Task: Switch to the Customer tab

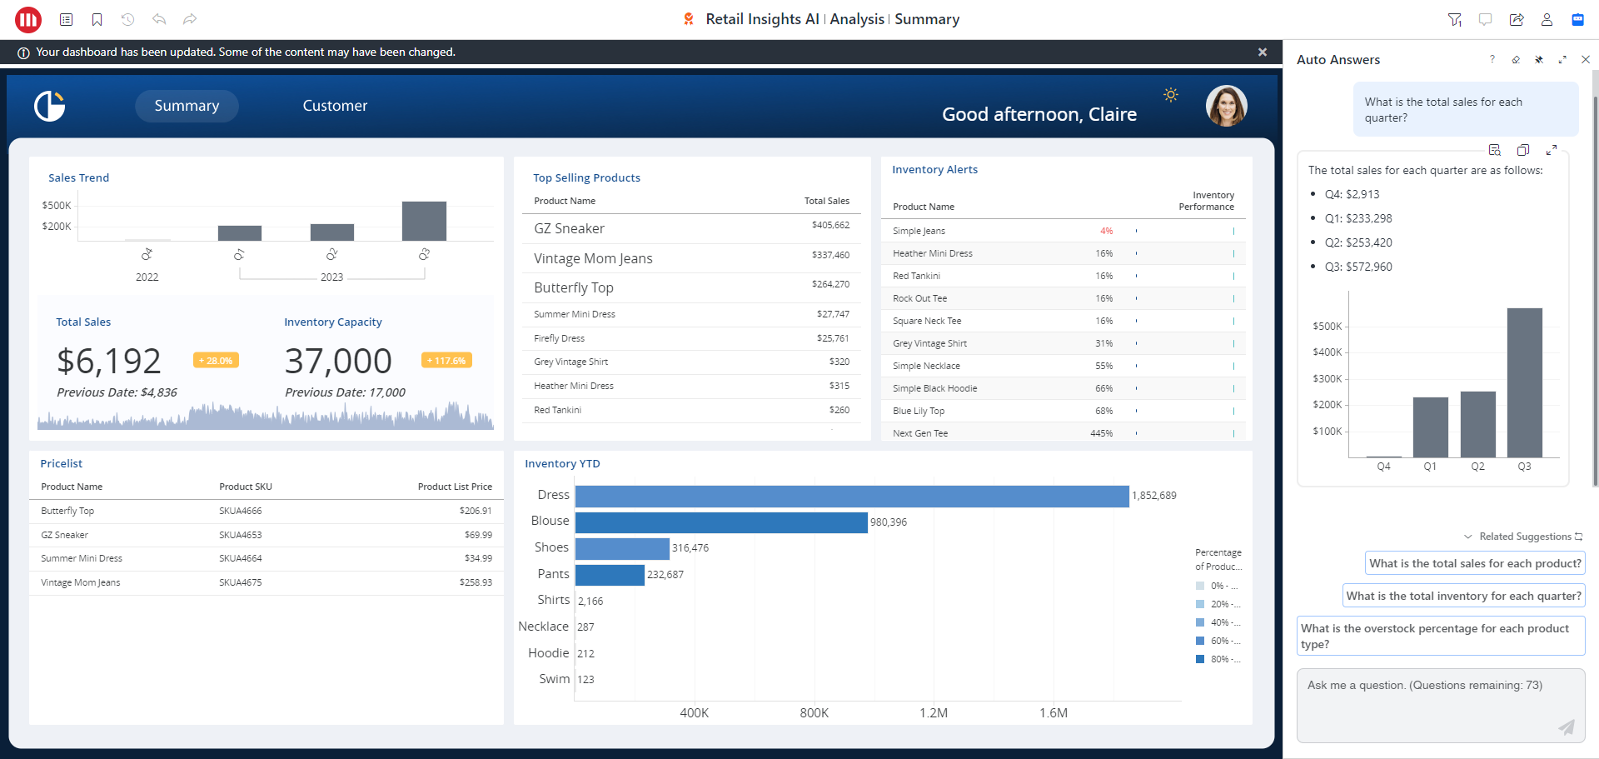Action: click(335, 106)
